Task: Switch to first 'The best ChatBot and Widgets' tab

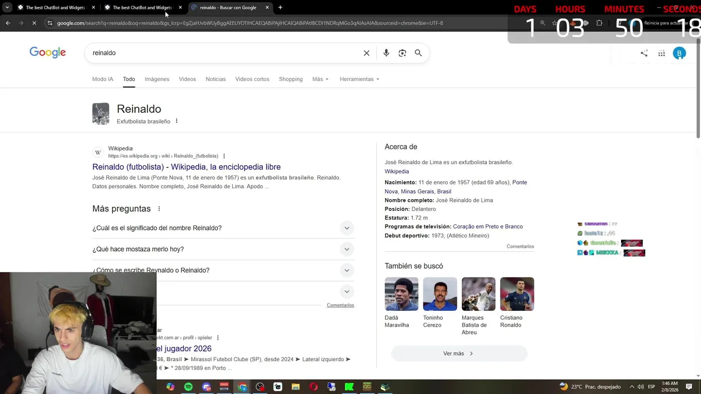Action: (x=55, y=8)
